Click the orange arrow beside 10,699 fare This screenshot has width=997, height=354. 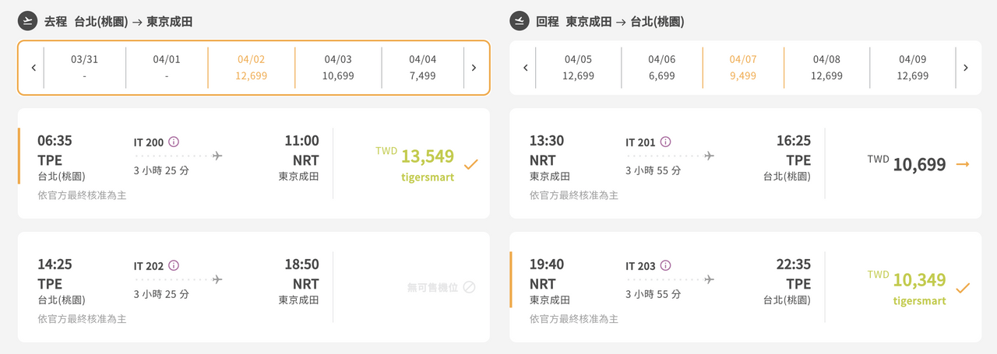pyautogui.click(x=963, y=164)
